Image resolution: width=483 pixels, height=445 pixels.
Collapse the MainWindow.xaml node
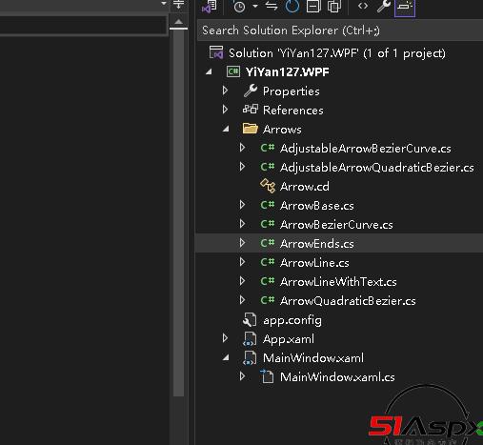(x=226, y=358)
